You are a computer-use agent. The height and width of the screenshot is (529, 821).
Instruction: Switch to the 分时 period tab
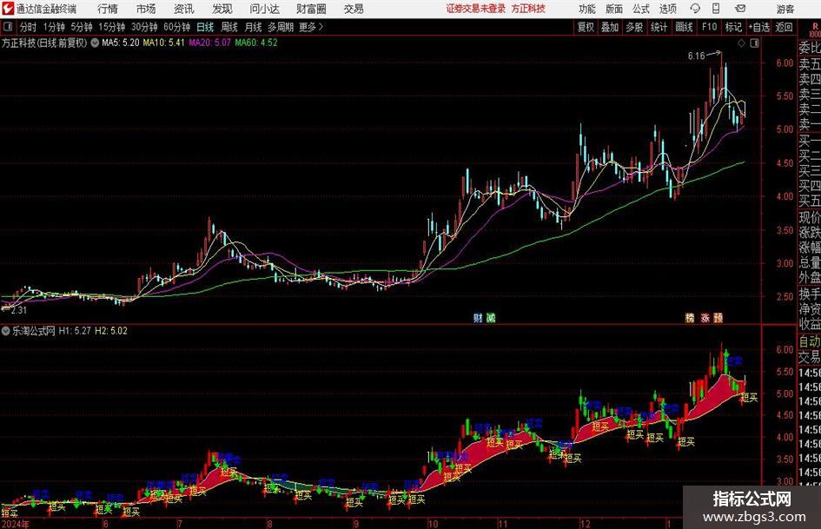click(28, 27)
